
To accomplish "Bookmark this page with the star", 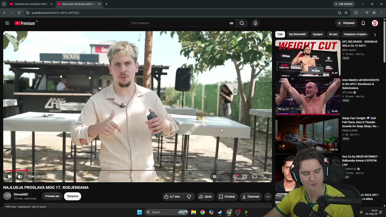I will (346, 13).
